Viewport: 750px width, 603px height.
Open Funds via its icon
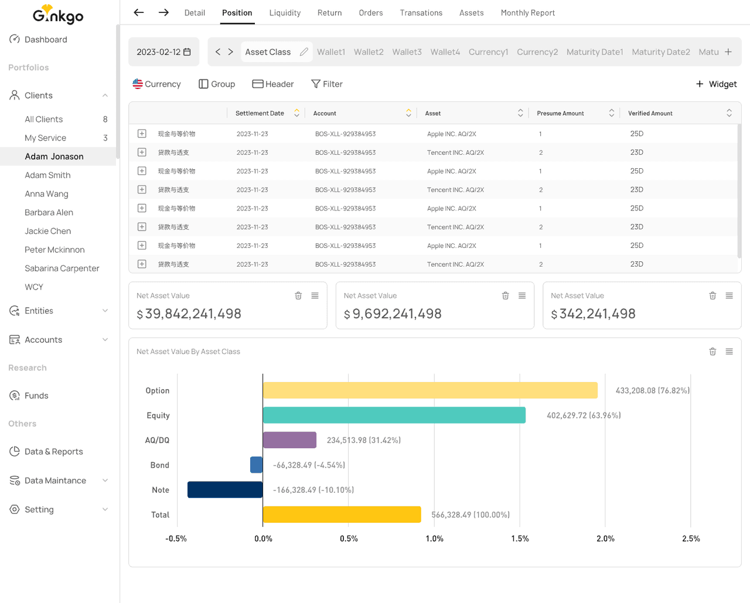pos(15,396)
